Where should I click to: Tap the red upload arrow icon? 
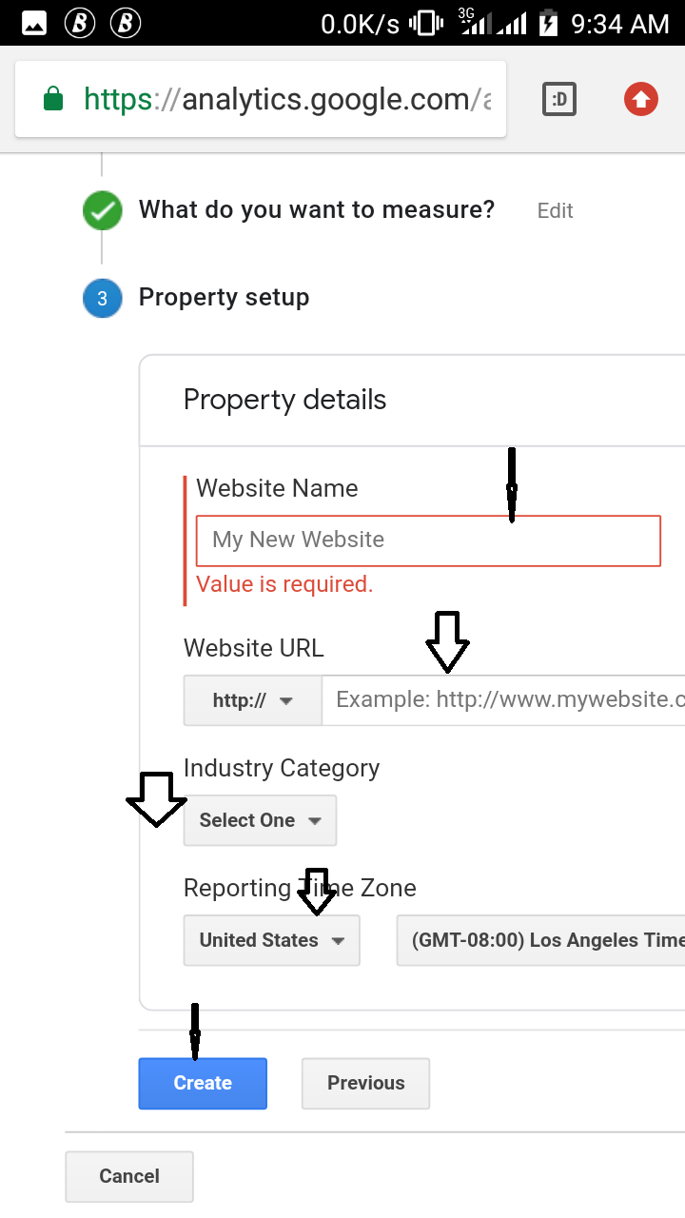[x=641, y=99]
